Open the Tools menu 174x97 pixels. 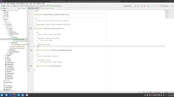(x=30, y=4)
